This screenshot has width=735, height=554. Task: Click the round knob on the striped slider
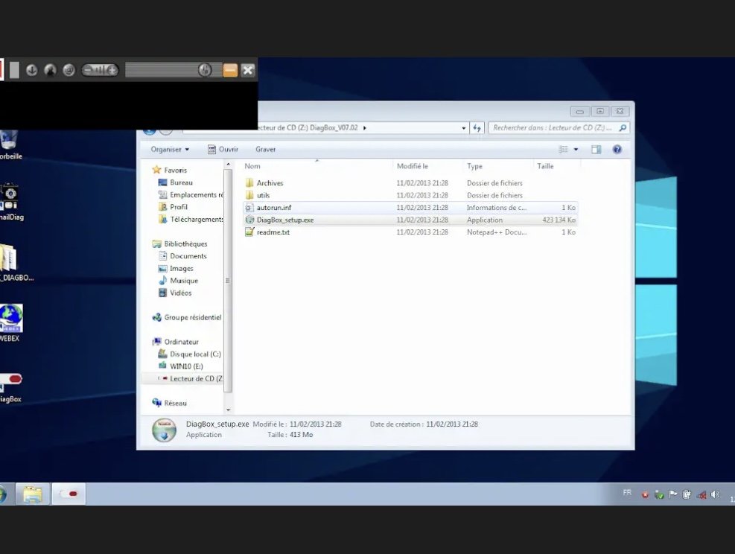click(204, 70)
